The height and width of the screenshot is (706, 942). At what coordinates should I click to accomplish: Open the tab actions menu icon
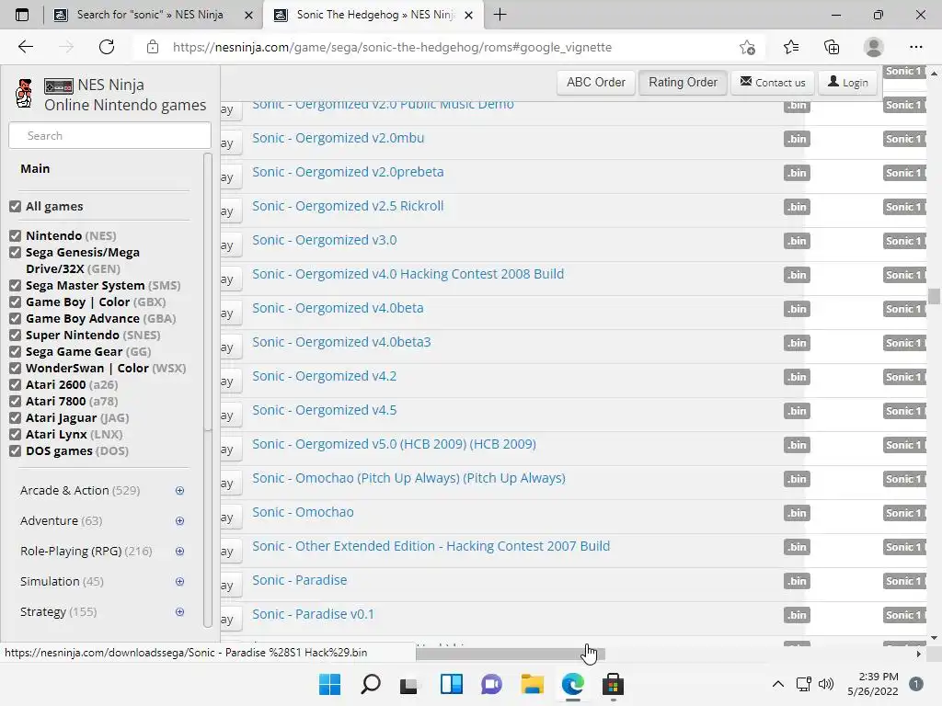point(22,15)
